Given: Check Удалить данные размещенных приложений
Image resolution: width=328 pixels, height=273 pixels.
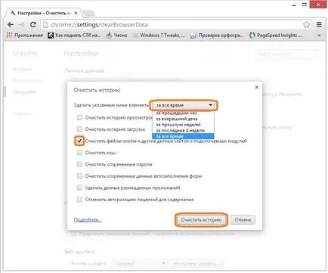Looking at the screenshot, I should [x=79, y=188].
